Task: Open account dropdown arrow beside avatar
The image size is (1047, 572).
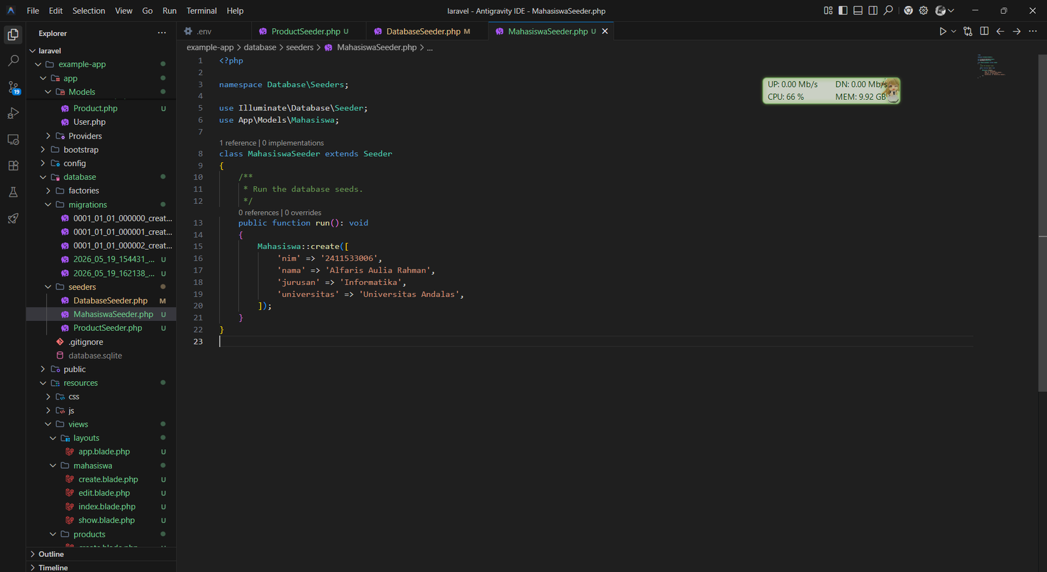Action: 951,10
